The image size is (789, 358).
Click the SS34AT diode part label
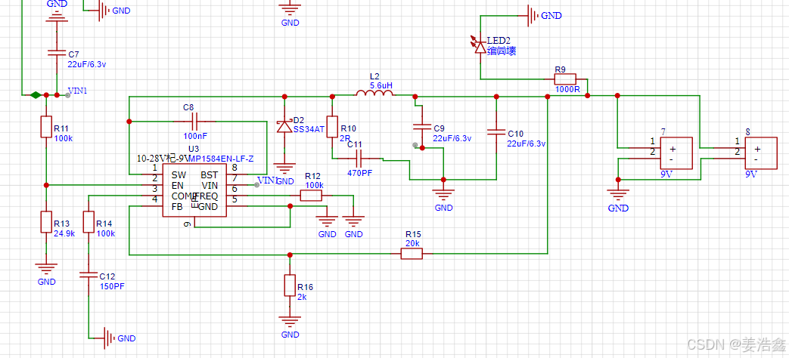(x=308, y=129)
